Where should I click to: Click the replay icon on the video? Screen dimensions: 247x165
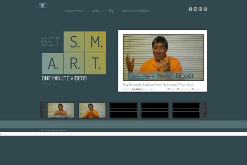[x=186, y=76]
